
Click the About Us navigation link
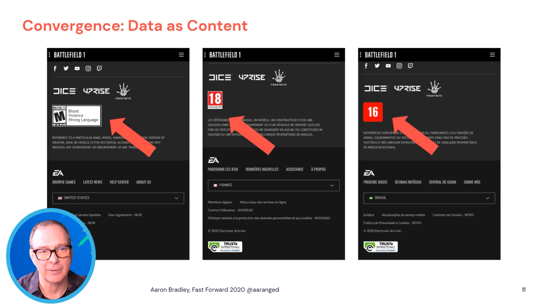(144, 182)
